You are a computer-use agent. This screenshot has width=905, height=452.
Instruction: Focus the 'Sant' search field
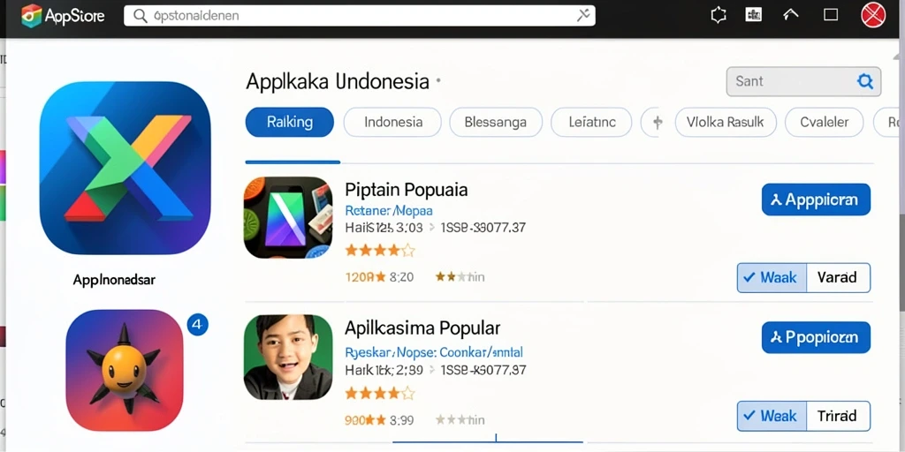(803, 81)
